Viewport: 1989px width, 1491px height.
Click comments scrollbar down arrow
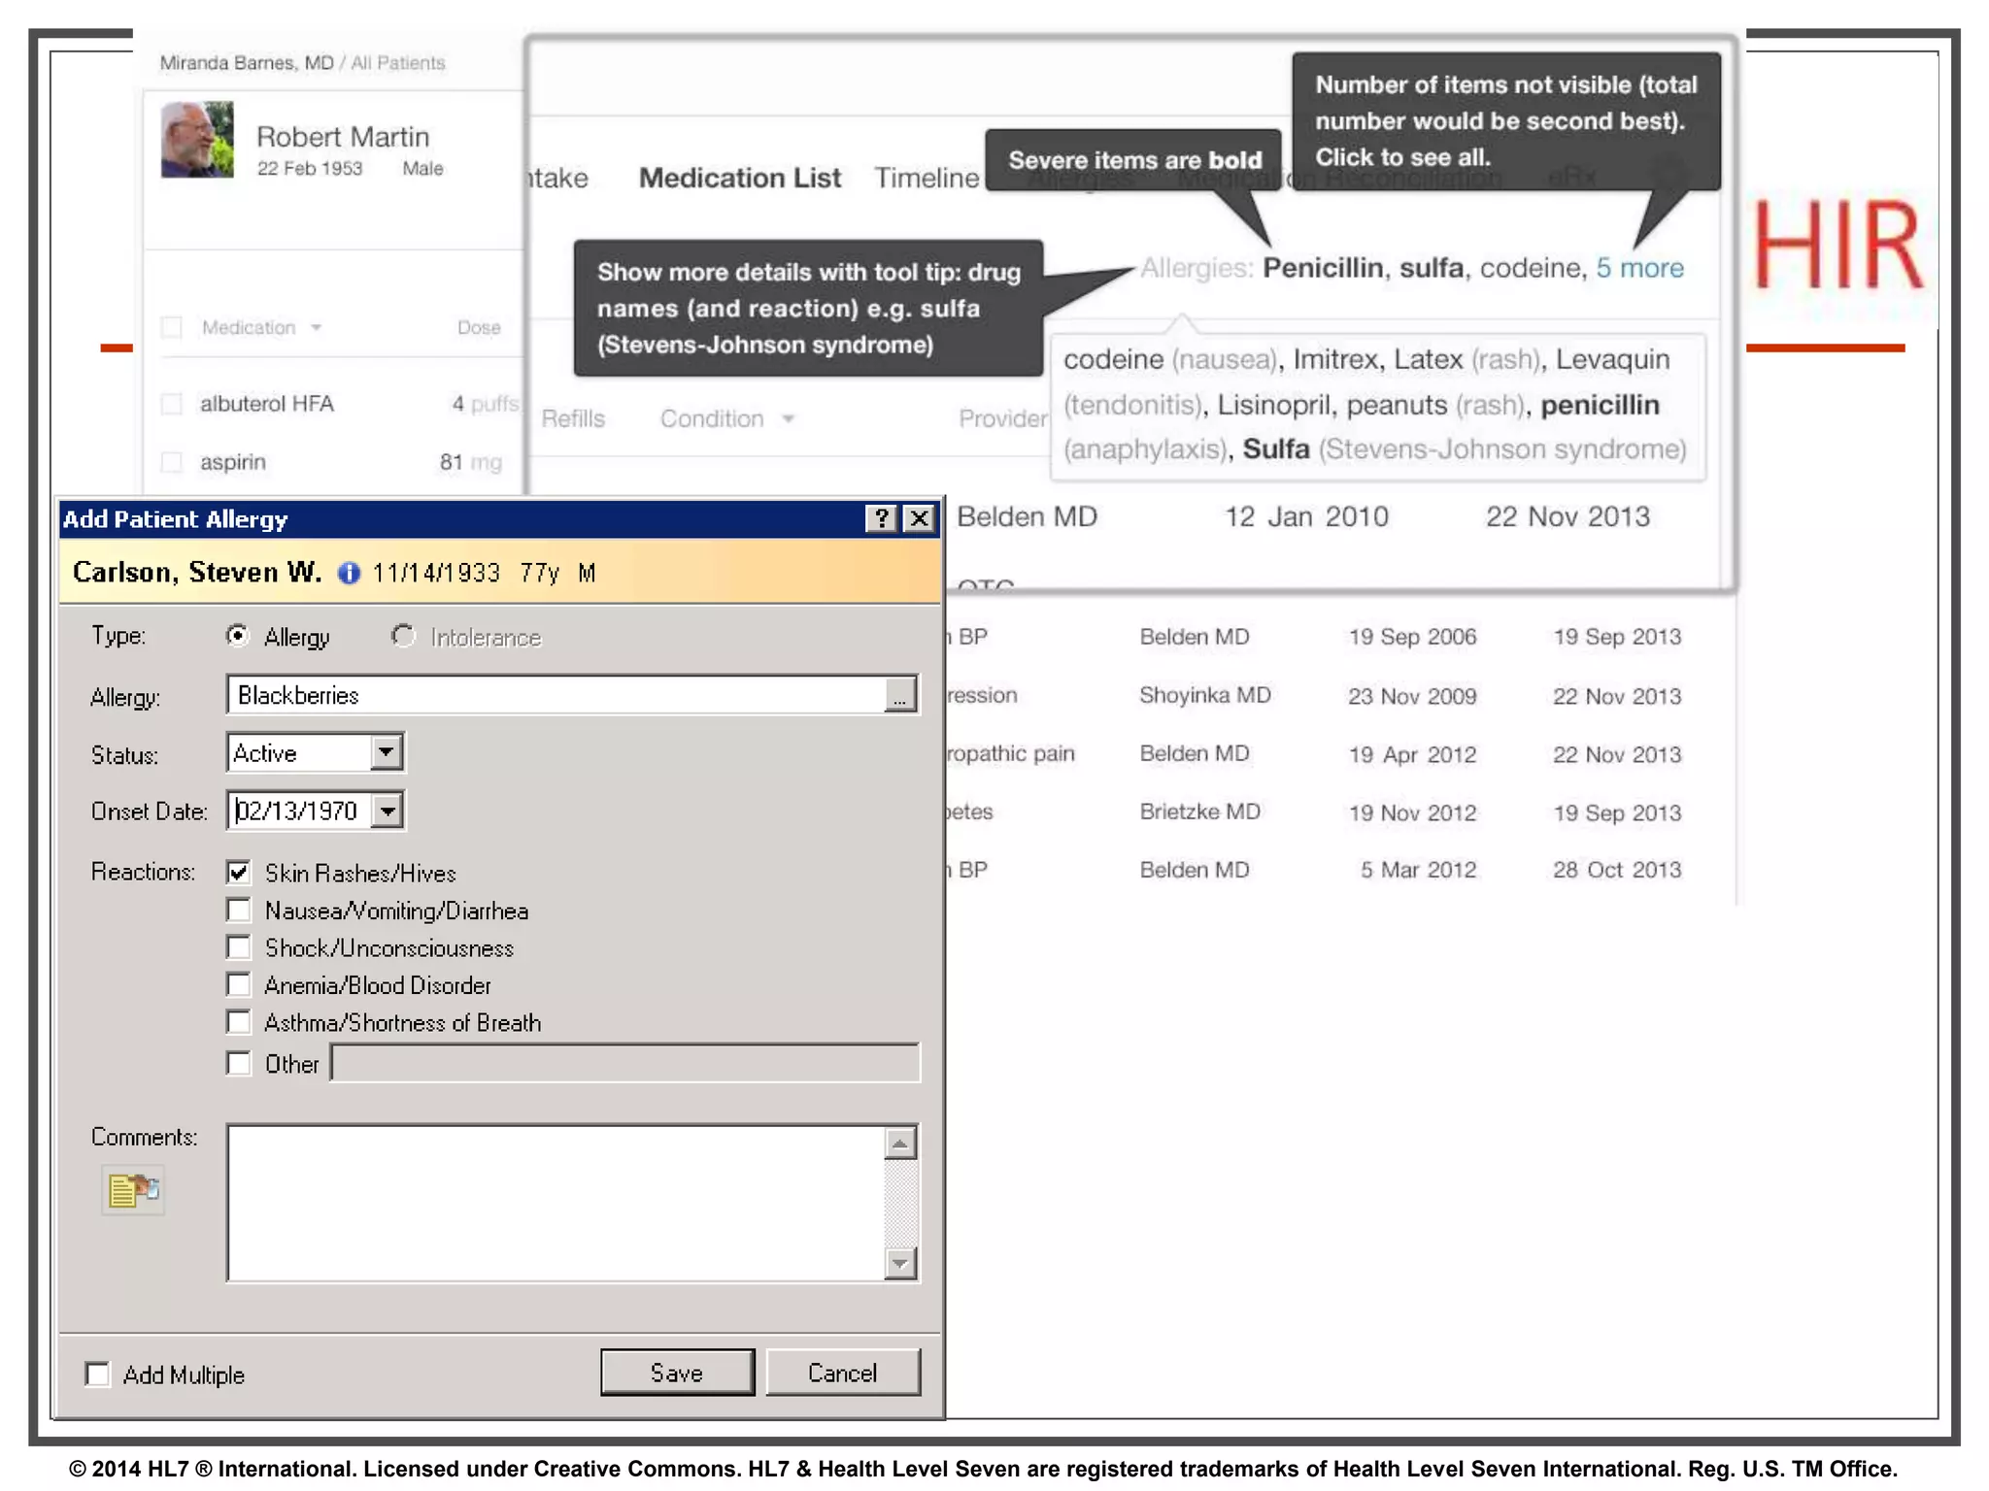click(x=900, y=1263)
